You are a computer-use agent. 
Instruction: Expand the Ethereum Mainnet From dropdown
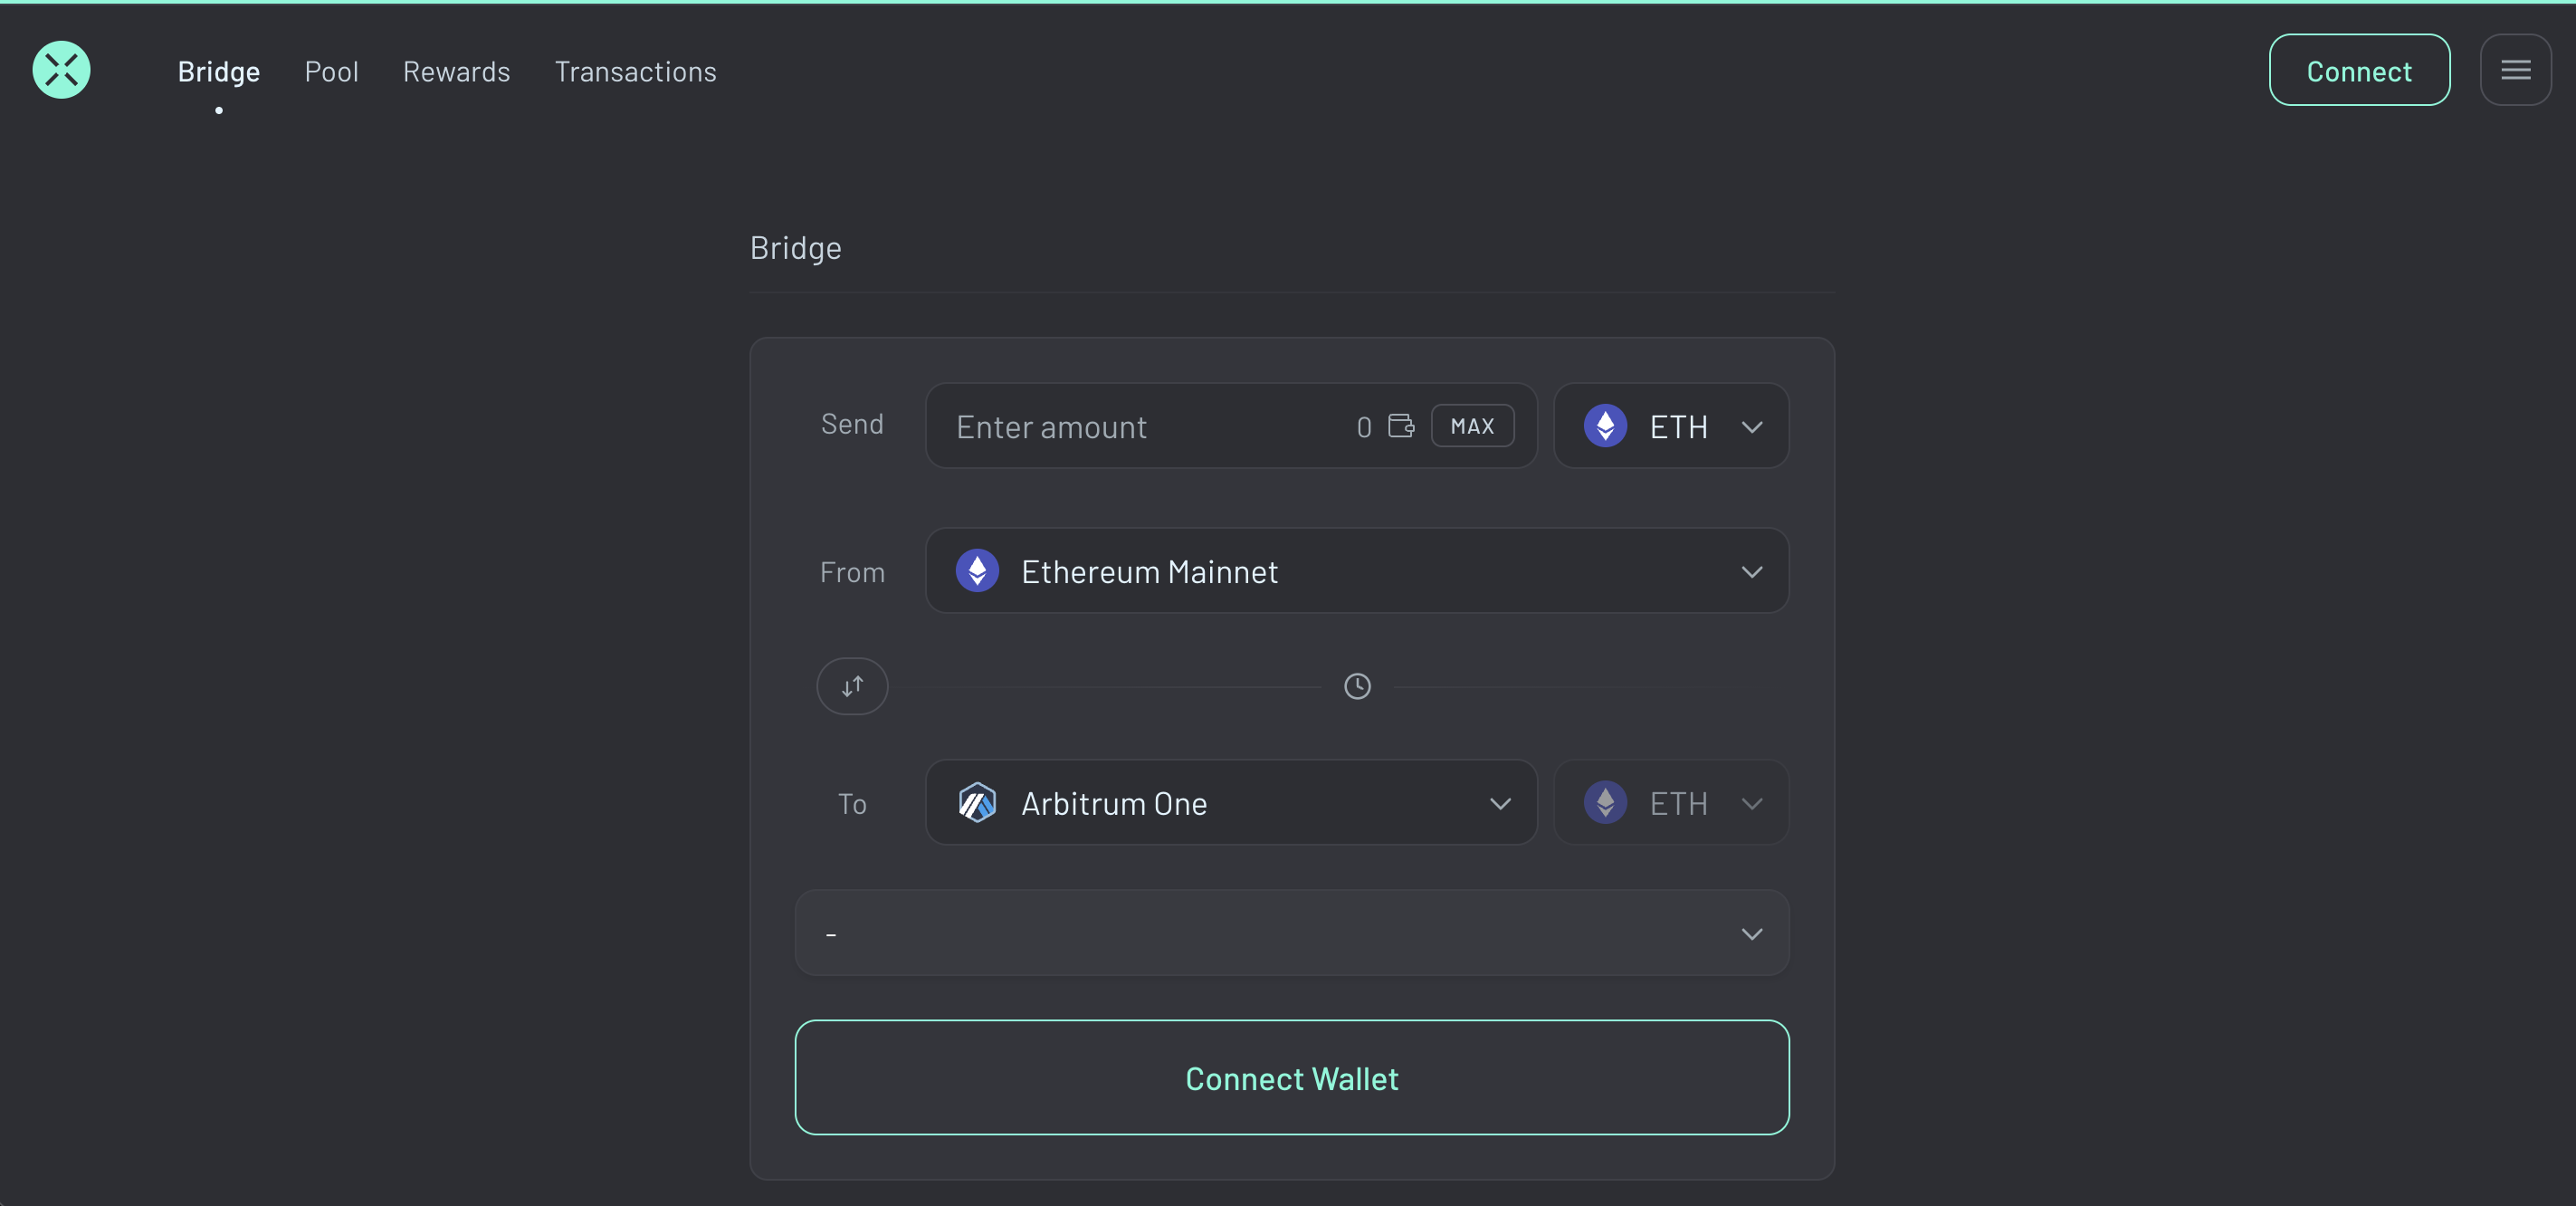tap(1751, 572)
